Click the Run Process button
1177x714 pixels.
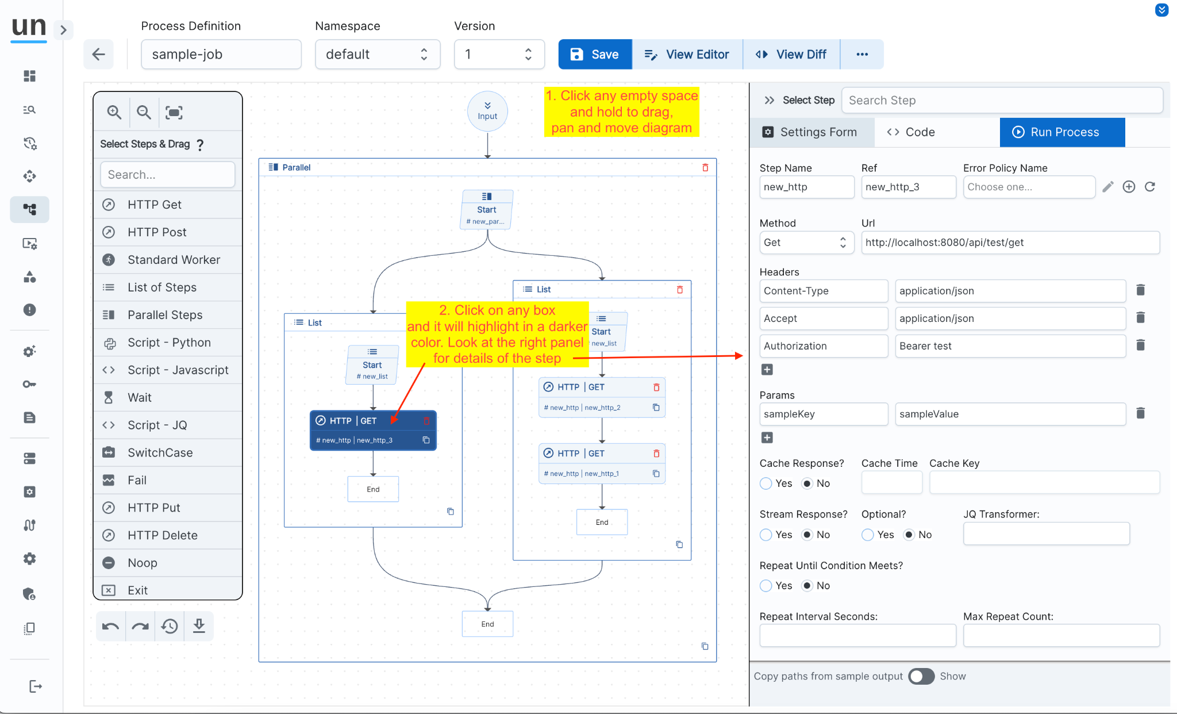pos(1062,132)
